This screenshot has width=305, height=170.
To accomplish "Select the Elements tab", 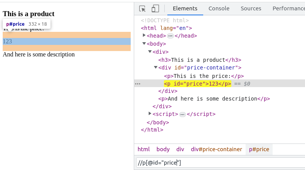I will click(185, 8).
